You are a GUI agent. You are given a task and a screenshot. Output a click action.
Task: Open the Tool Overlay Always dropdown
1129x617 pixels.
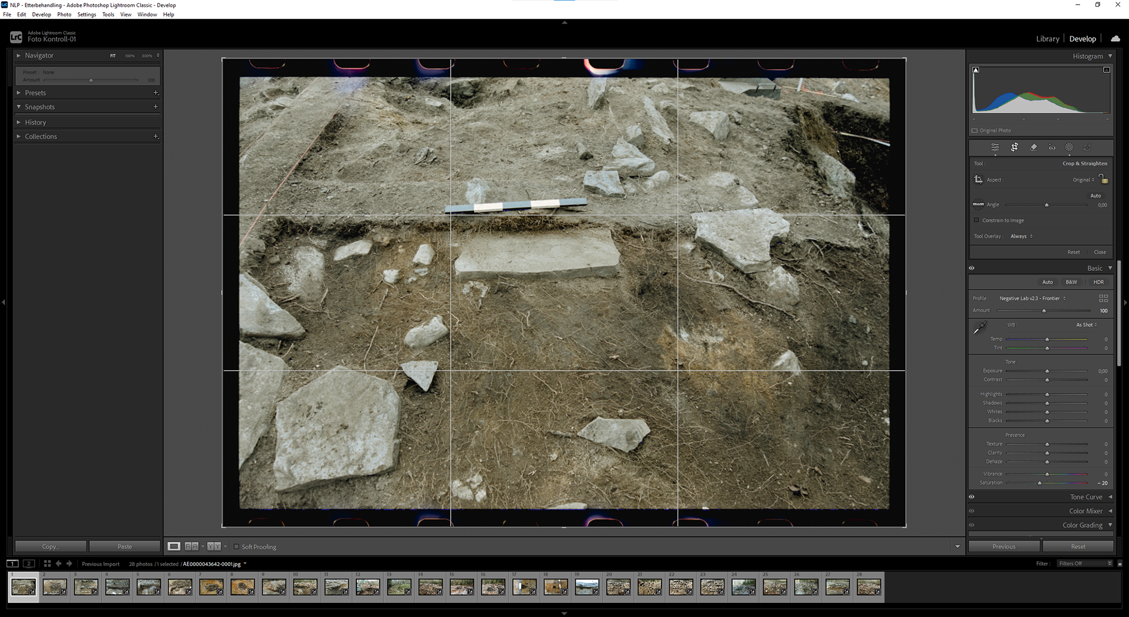(1021, 236)
